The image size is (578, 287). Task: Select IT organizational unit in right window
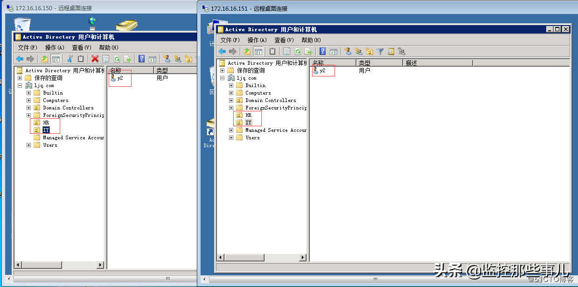point(248,123)
